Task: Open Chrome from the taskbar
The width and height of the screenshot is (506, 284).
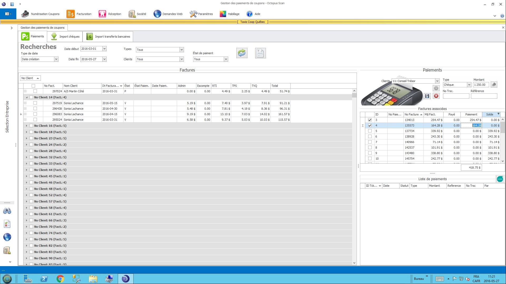Action: 60,279
